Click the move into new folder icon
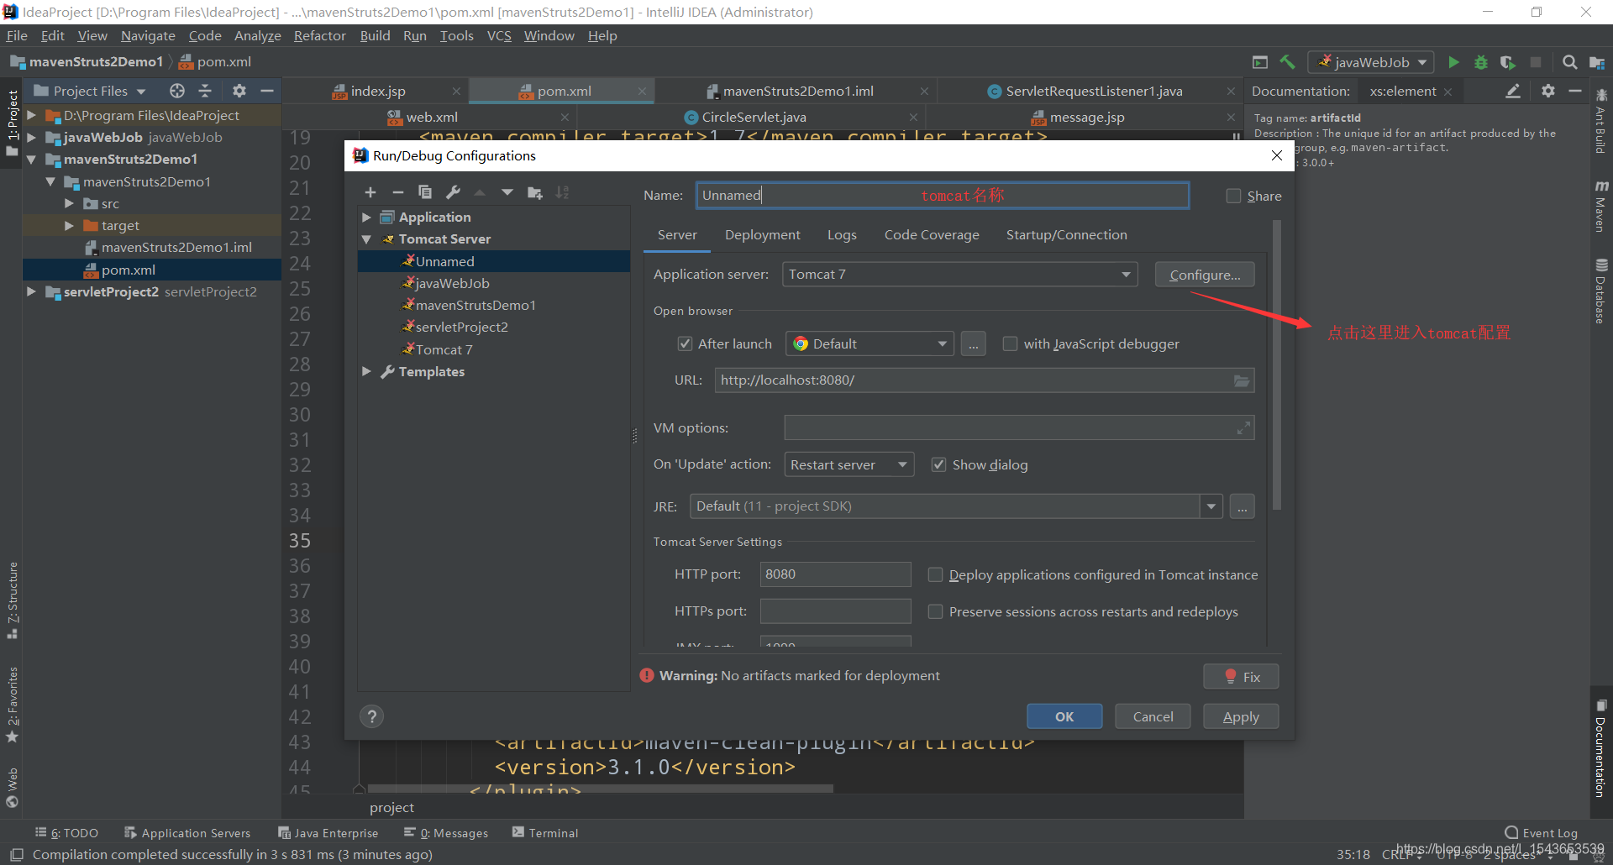This screenshot has height=865, width=1613. point(535,193)
